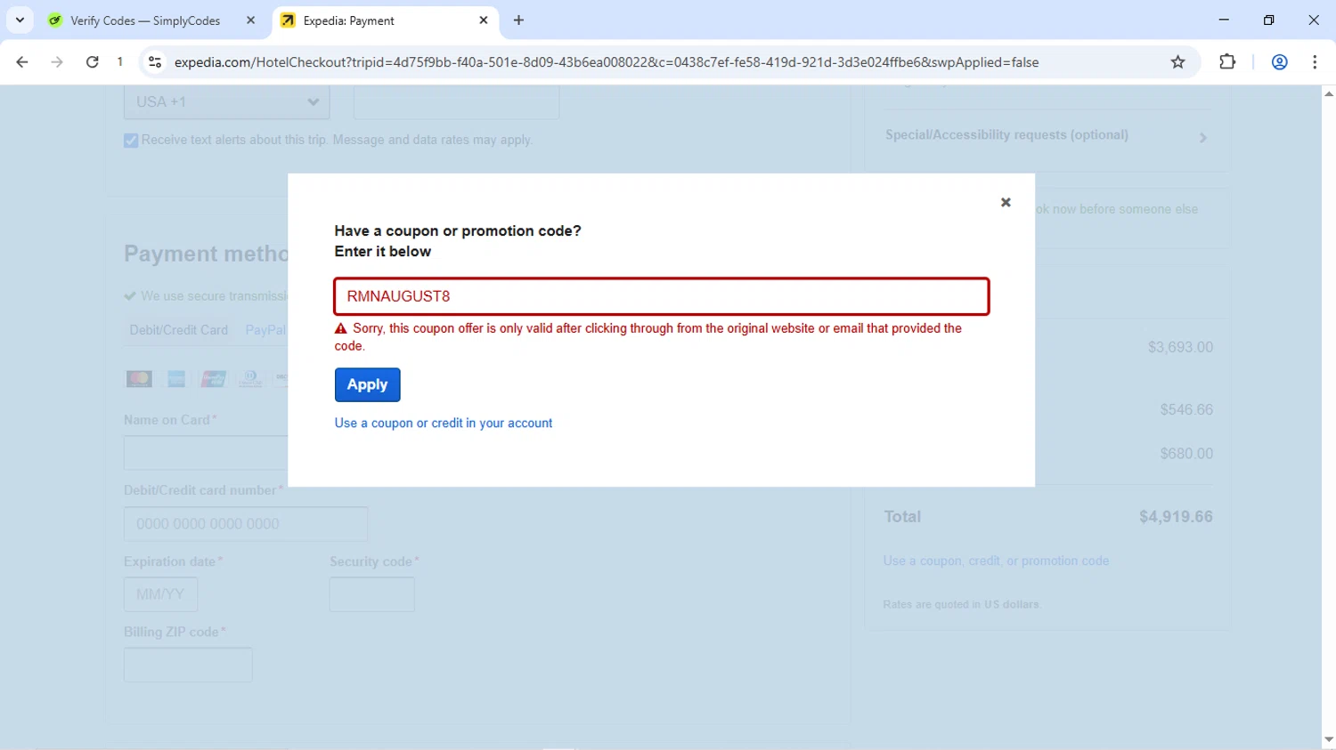Open the Chrome profile icon
1336x750 pixels.
[x=1279, y=62]
